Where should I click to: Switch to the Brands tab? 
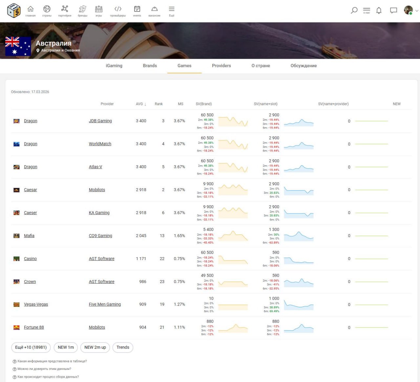click(150, 66)
